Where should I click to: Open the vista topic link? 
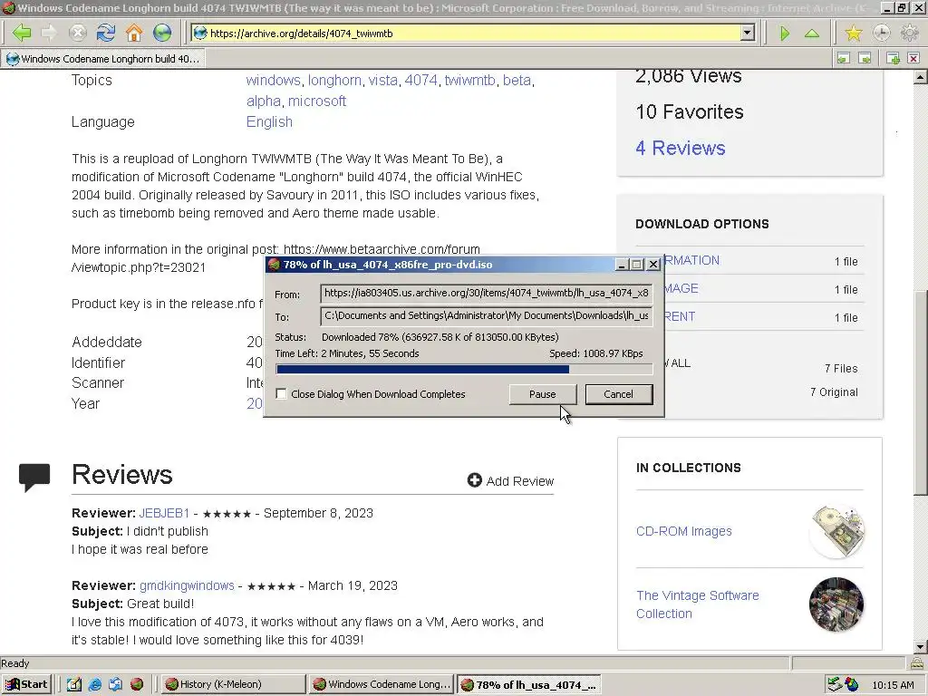(383, 80)
